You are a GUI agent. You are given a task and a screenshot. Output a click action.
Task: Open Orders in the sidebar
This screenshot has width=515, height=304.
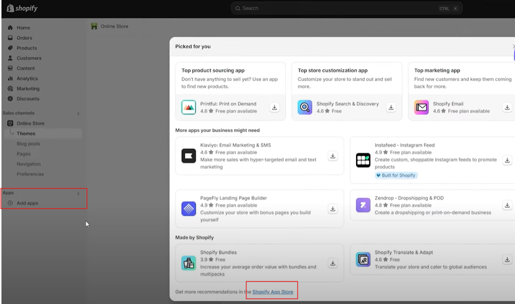[x=24, y=38]
